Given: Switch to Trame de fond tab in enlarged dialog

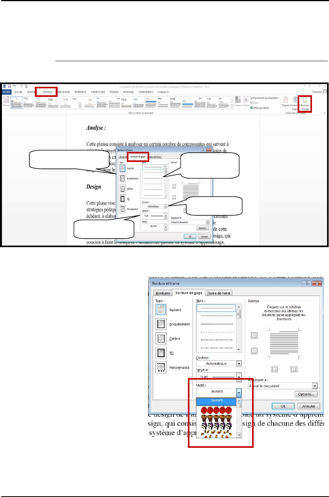Looking at the screenshot, I should point(219,293).
